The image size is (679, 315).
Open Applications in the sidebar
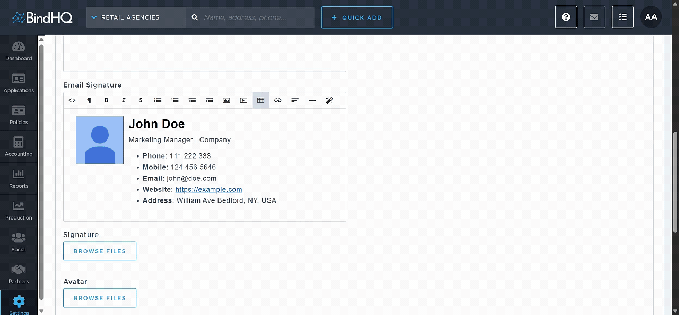click(x=19, y=83)
